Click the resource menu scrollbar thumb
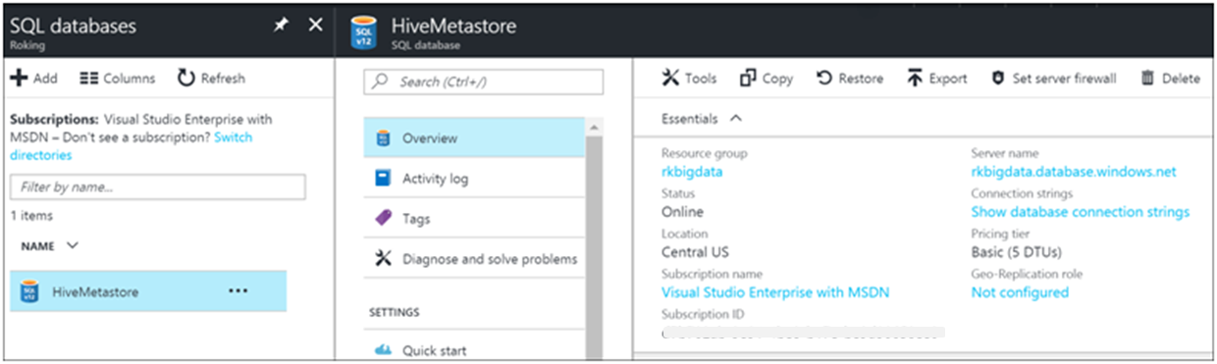Viewport: 1217px width, 364px height. (594, 248)
